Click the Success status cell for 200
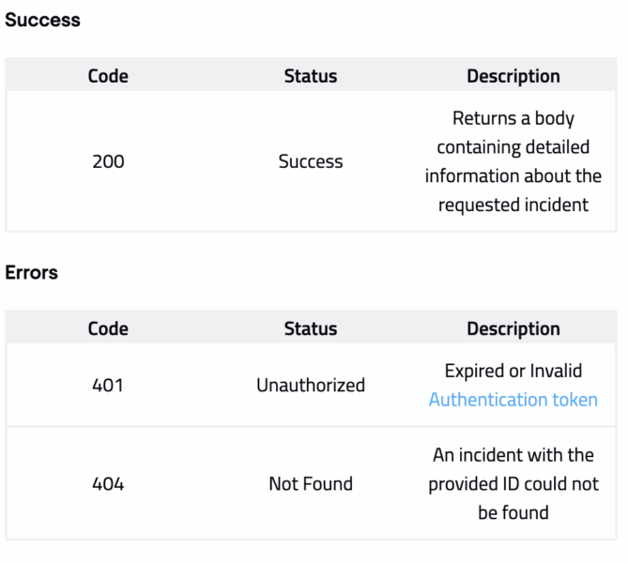Viewport: 628px width, 563px height. pos(310,161)
